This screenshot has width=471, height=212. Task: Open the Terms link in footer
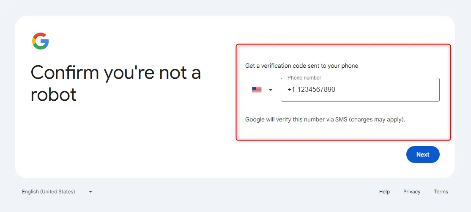pos(441,192)
